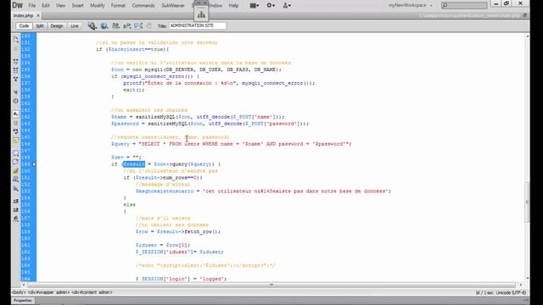Click the Remove Comment icon
This screenshot has width=543, height=305.
[16, 162]
